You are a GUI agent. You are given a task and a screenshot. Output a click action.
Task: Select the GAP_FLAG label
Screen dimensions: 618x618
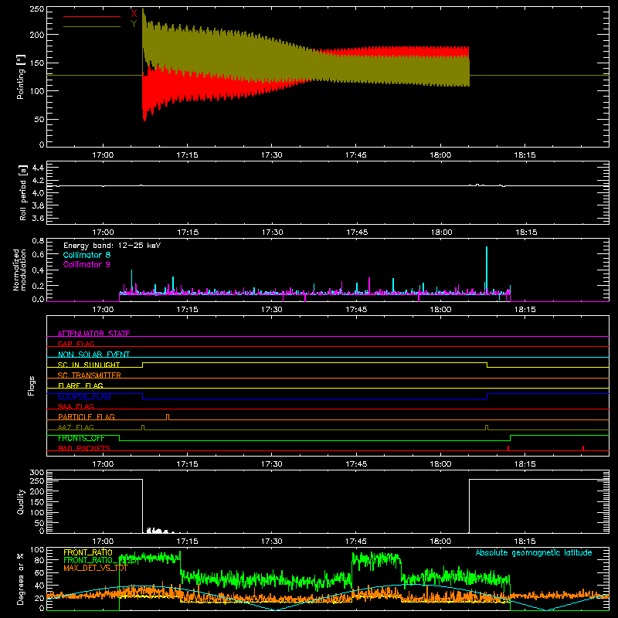click(x=76, y=344)
